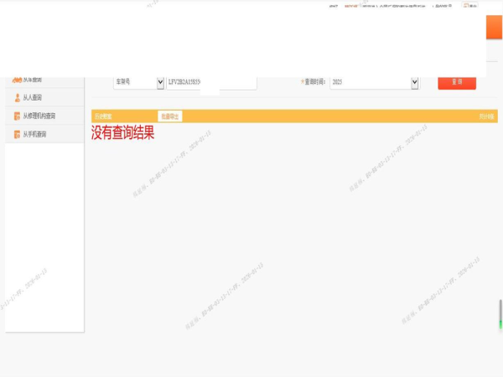Click the orange block at top right edge
The width and height of the screenshot is (503, 377).
pos(494,27)
